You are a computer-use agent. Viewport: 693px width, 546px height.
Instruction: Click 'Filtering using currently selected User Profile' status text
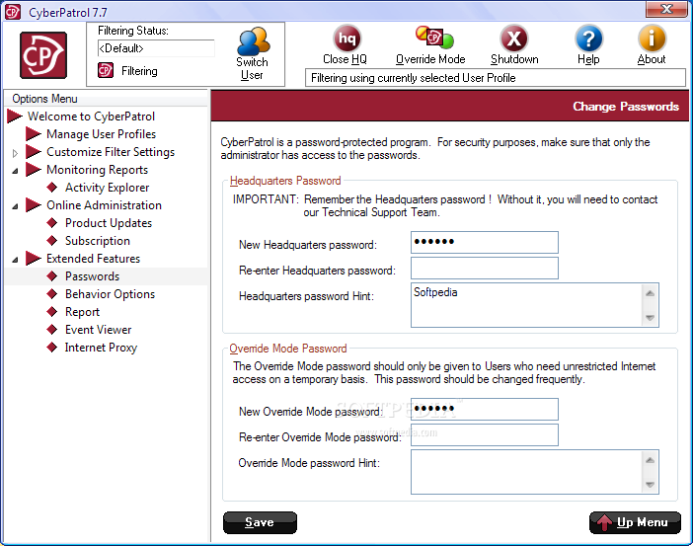414,78
